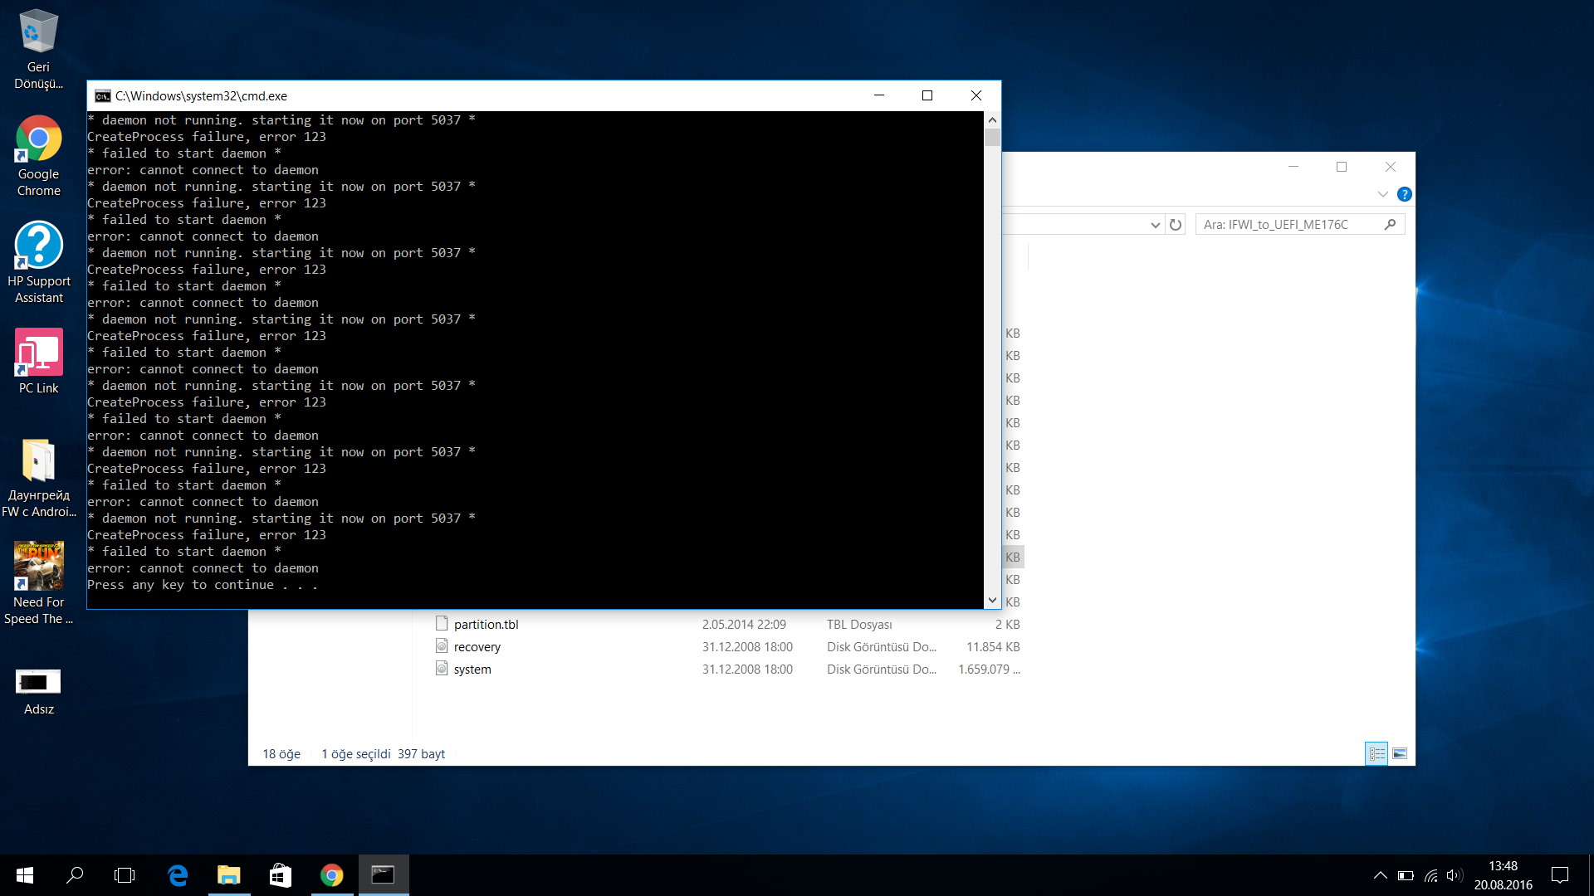1594x896 pixels.
Task: Open the address bar history dropdown
Action: click(x=1155, y=225)
